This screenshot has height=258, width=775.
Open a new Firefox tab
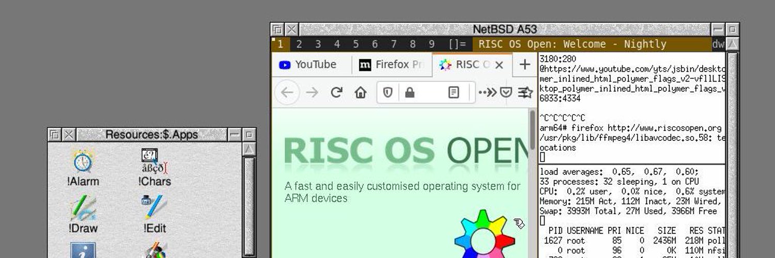click(524, 64)
